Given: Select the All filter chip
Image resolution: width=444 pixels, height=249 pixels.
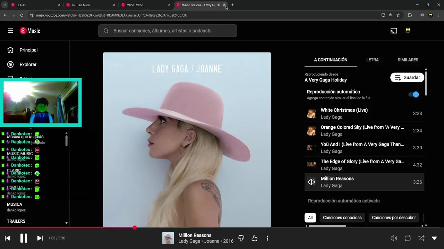Looking at the screenshot, I should click(310, 218).
